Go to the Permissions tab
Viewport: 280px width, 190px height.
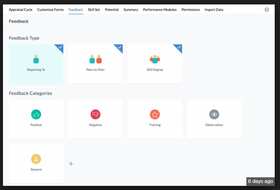191,10
